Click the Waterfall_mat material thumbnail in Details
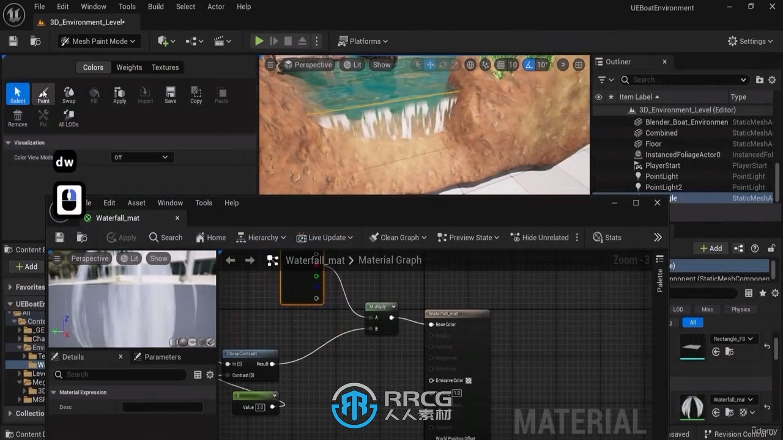The width and height of the screenshot is (783, 440). pyautogui.click(x=692, y=407)
